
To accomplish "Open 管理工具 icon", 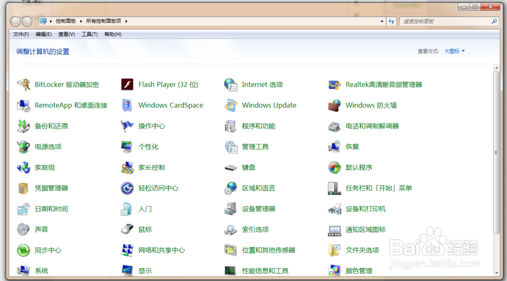I will (231, 147).
